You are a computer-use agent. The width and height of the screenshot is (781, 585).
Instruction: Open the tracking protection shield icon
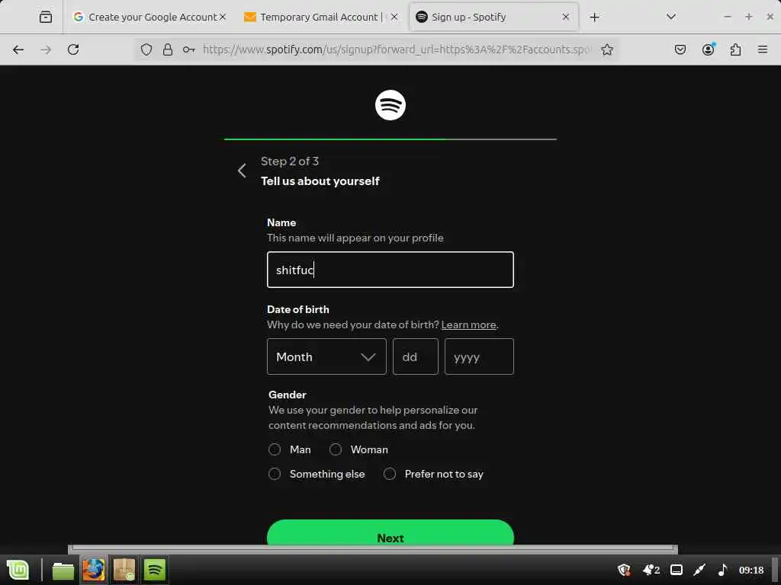[x=146, y=50]
